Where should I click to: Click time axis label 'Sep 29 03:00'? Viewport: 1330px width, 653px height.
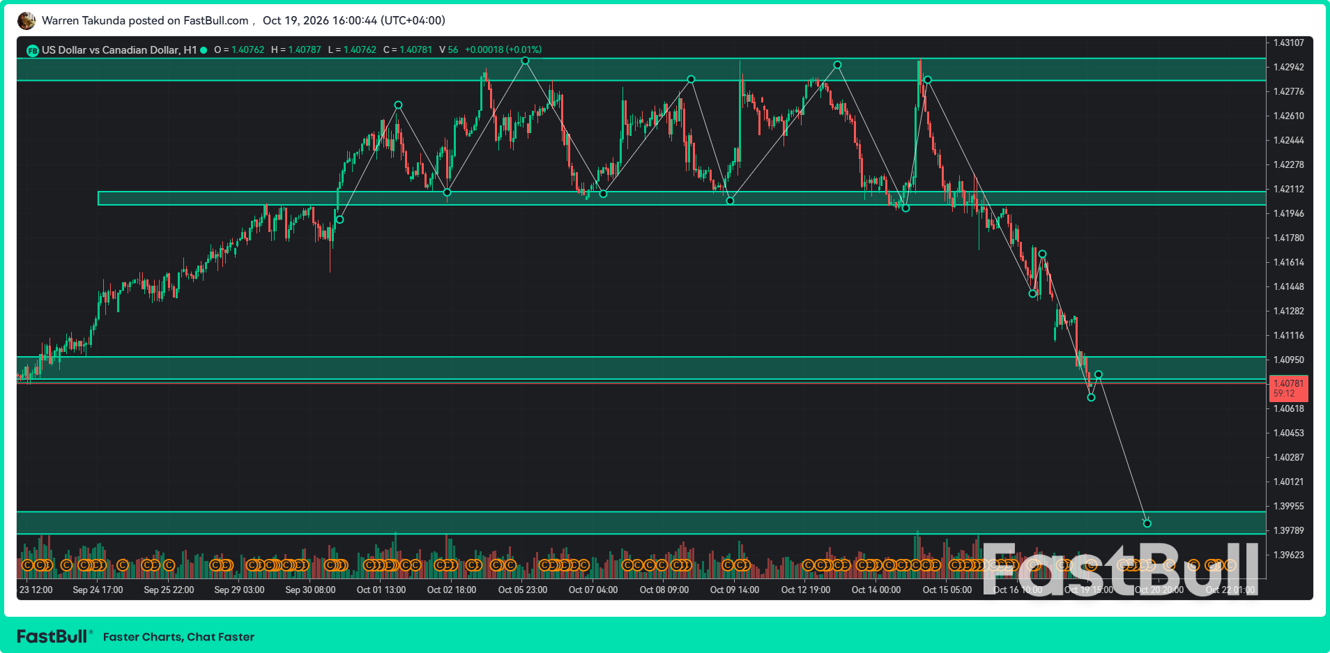coord(239,590)
